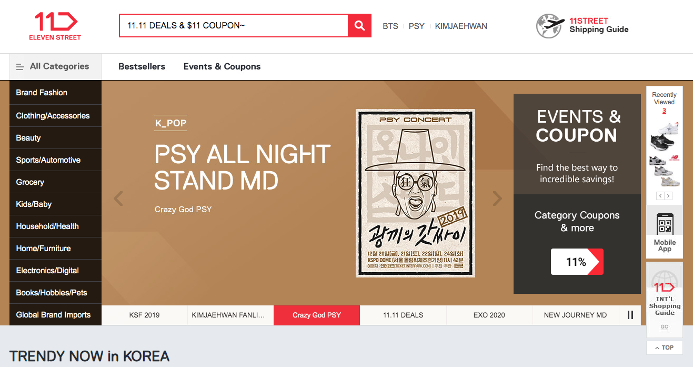Viewport: 693px width, 367px height.
Task: Advance to next banner slide arrow
Action: point(497,199)
